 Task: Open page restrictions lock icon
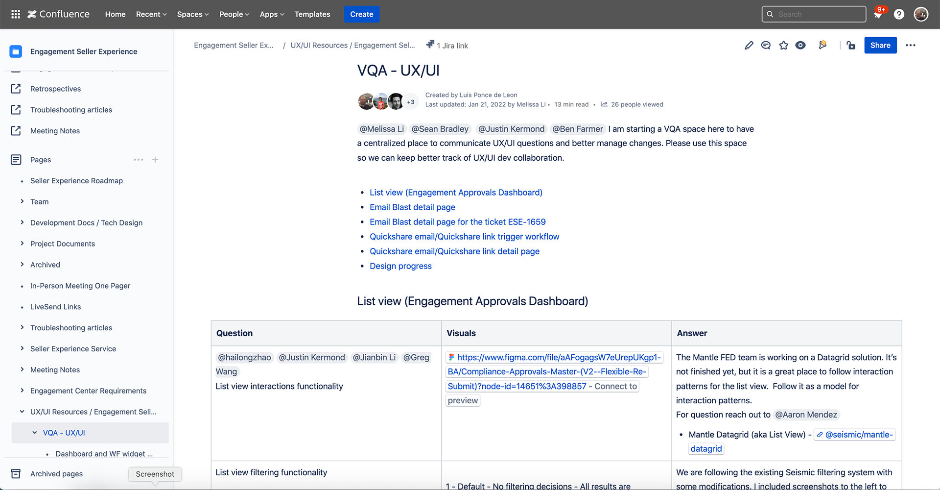tap(851, 46)
